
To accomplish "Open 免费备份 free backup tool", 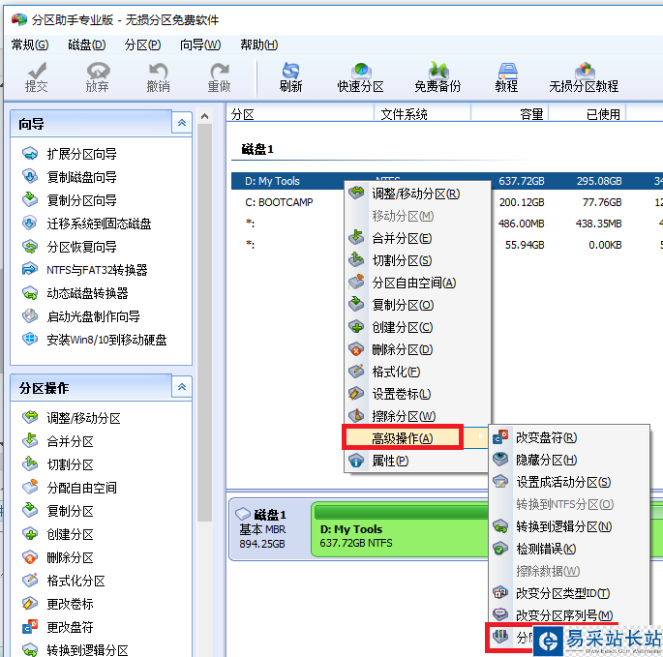I will [437, 77].
